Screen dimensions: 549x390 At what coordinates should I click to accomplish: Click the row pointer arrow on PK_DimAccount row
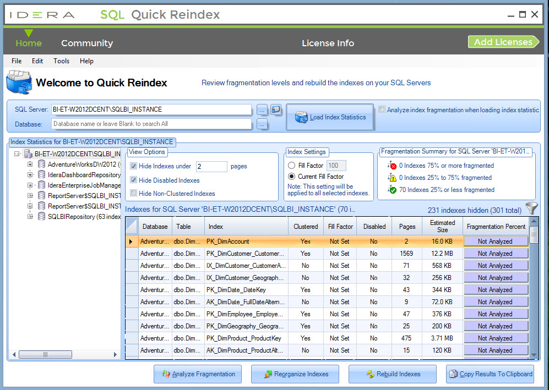pyautogui.click(x=131, y=241)
